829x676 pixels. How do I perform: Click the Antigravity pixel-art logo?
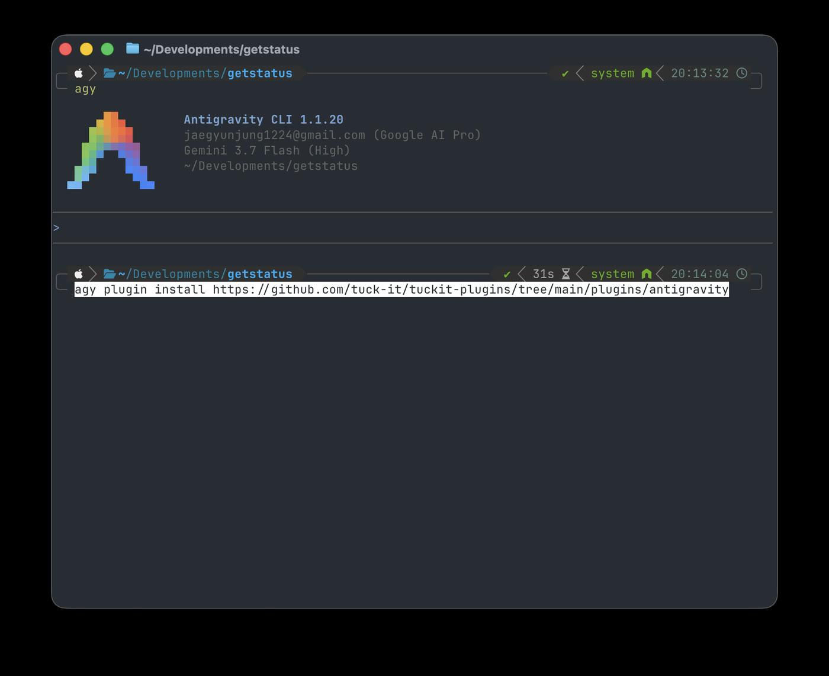pos(111,150)
